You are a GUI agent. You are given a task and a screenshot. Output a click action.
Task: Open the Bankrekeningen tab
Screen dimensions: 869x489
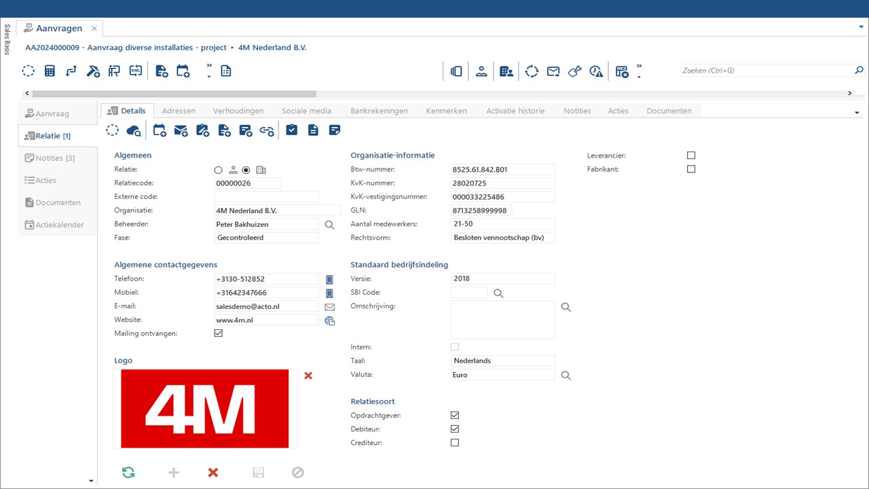379,111
